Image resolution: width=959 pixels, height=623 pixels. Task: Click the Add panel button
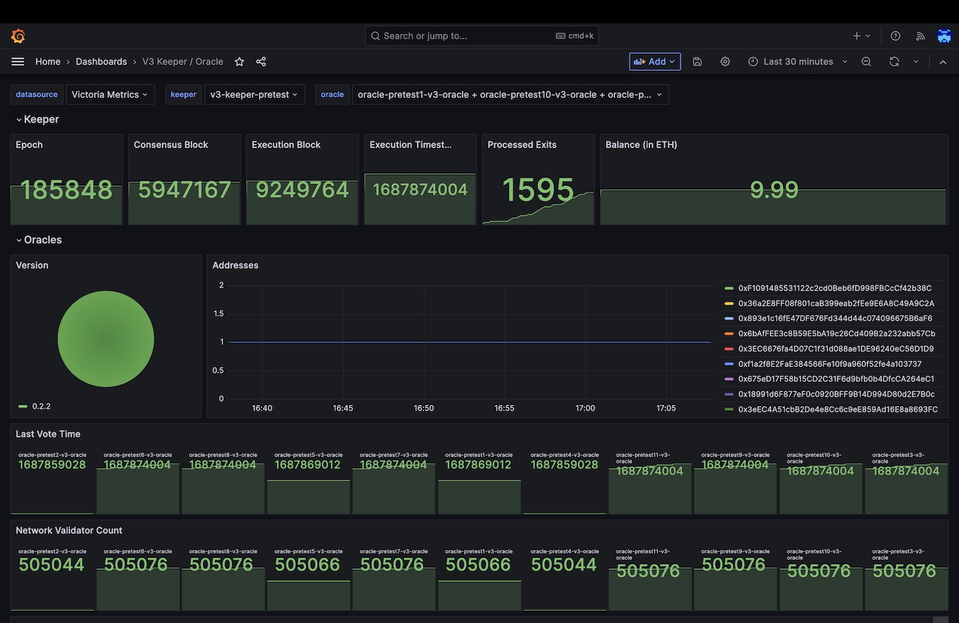point(655,61)
